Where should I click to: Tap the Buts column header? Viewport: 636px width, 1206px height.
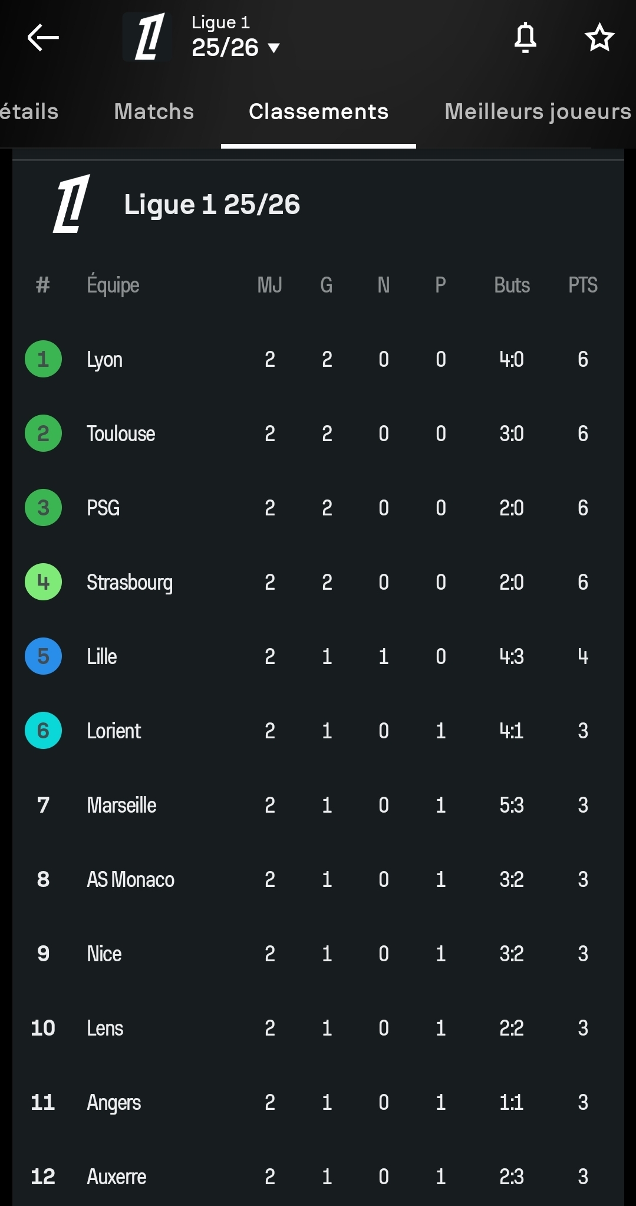pos(512,285)
